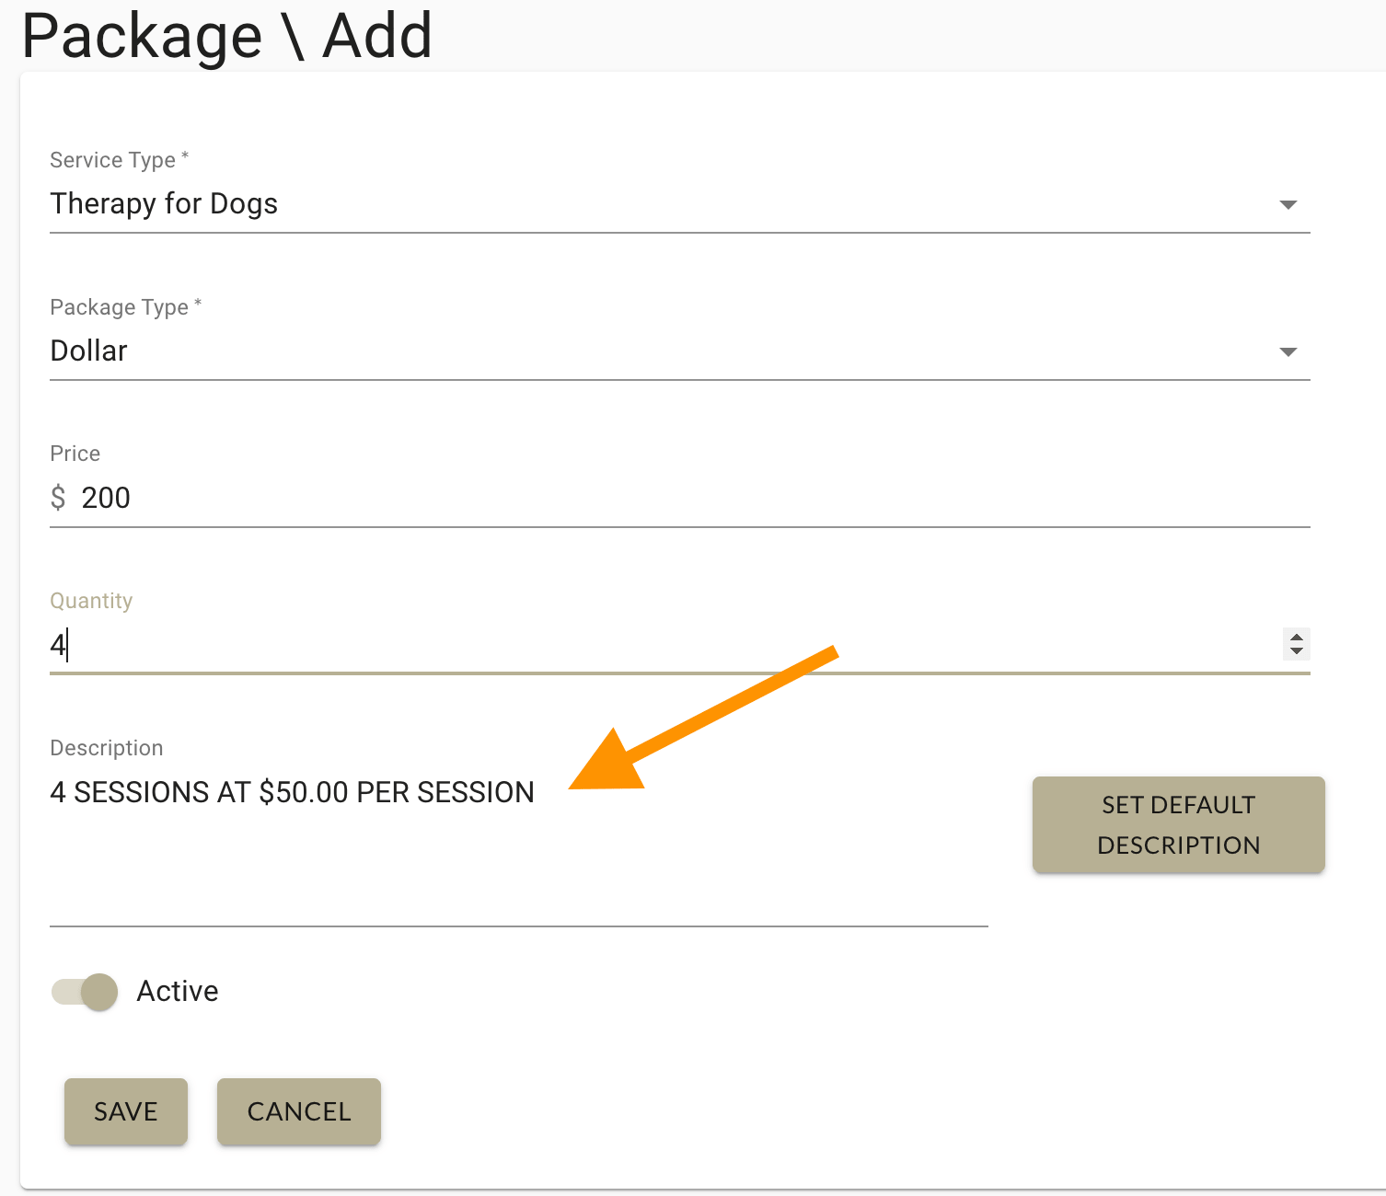Image resolution: width=1386 pixels, height=1196 pixels.
Task: Toggle the Active switch off
Action: coord(84,992)
